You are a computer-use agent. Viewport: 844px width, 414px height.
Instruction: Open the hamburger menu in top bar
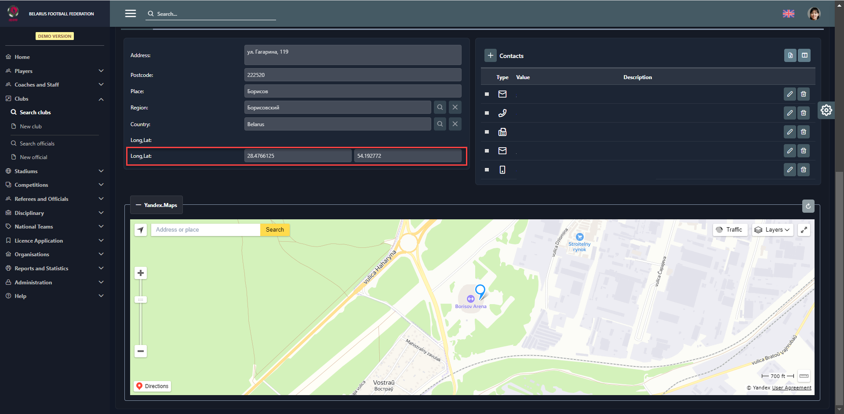coord(131,14)
